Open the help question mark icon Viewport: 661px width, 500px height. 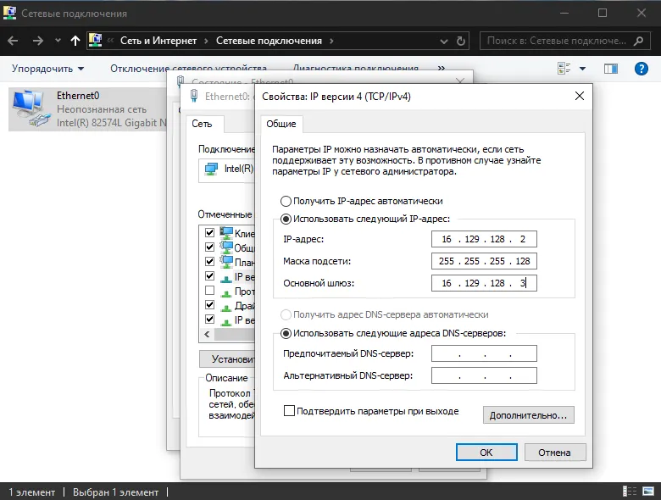(642, 69)
